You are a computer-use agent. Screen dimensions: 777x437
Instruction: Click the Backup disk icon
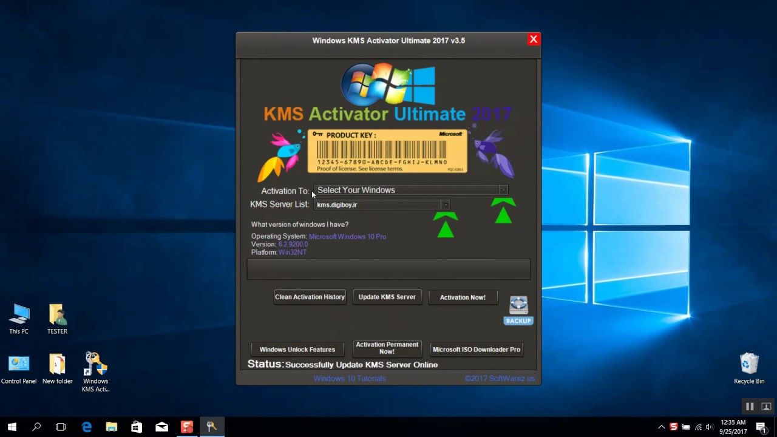click(518, 310)
